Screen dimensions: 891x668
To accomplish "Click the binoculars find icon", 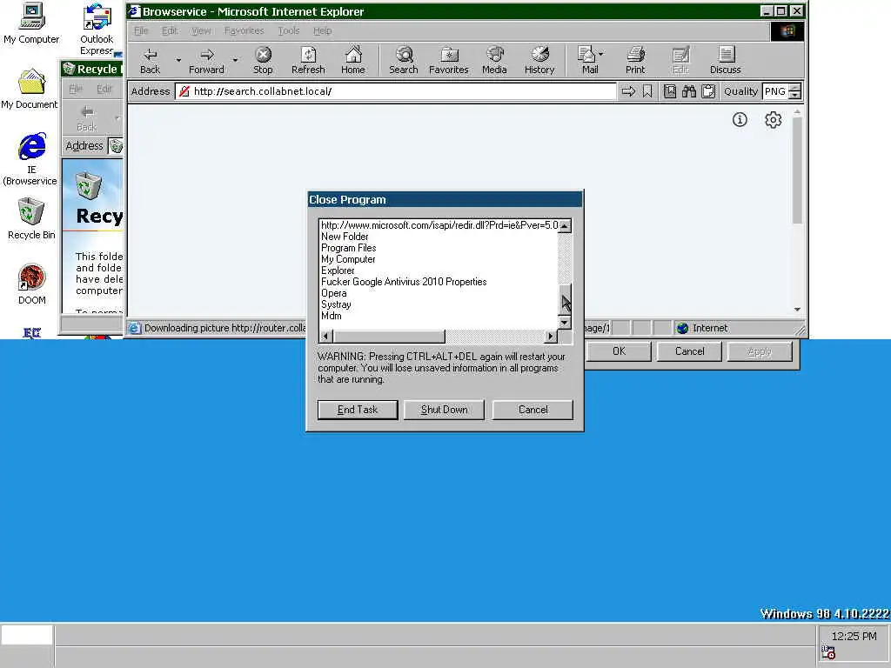I will (x=689, y=91).
